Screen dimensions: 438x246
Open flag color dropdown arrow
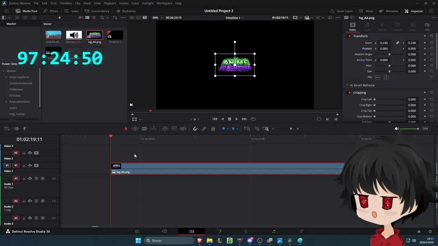[228, 129]
